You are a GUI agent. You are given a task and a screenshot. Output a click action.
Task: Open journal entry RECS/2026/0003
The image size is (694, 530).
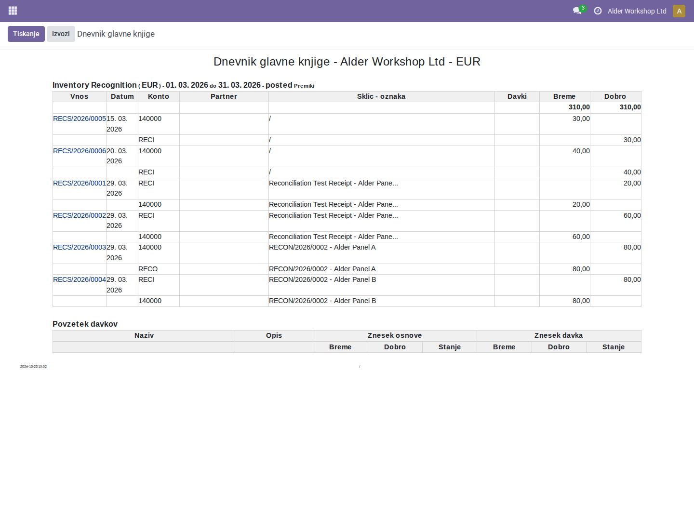pyautogui.click(x=80, y=247)
